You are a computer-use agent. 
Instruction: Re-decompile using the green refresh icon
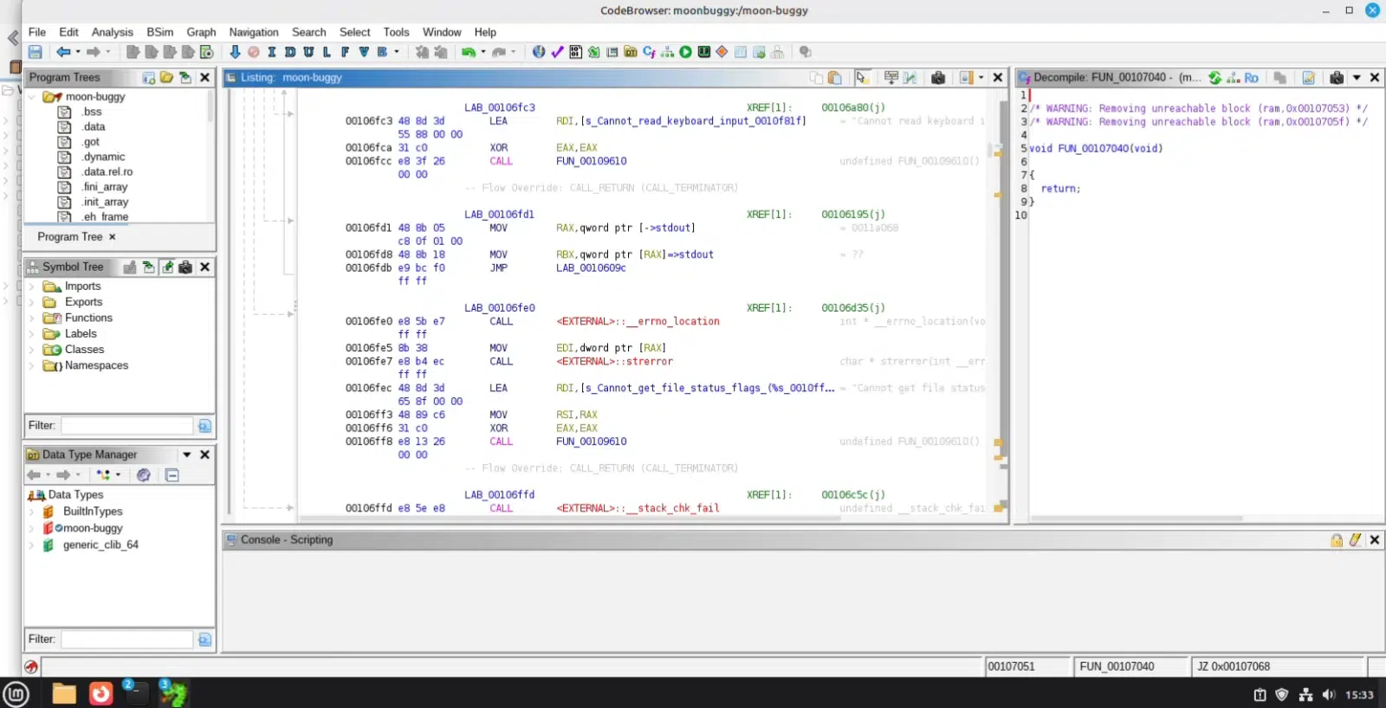tap(1215, 78)
